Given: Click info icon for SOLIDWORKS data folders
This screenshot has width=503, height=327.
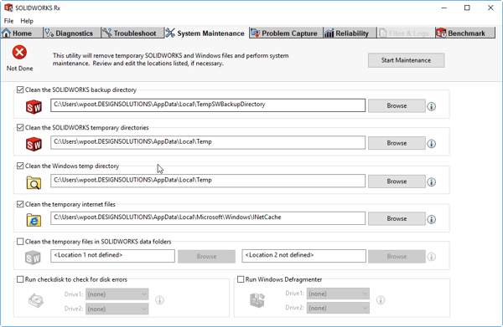Looking at the screenshot, I should point(432,257).
